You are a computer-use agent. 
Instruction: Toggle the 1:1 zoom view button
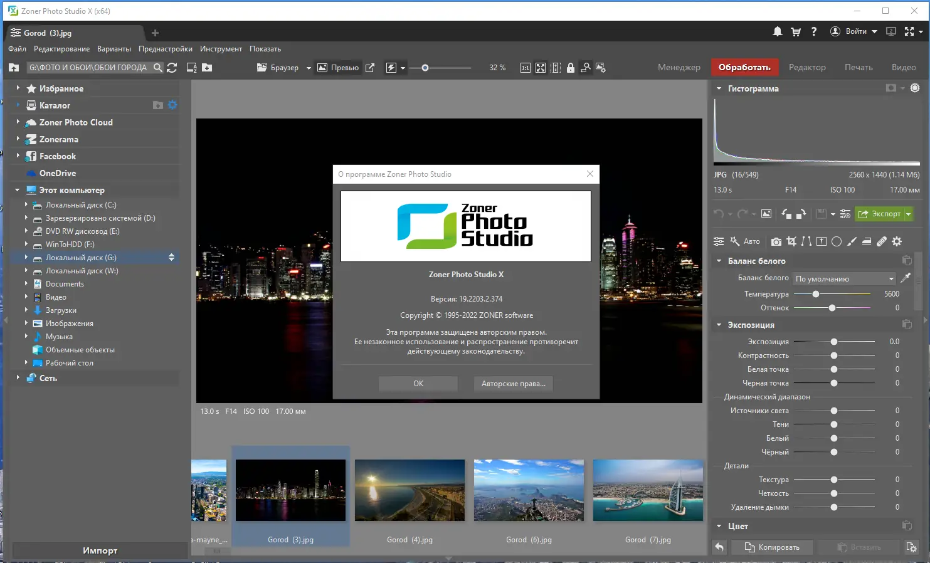click(x=526, y=68)
